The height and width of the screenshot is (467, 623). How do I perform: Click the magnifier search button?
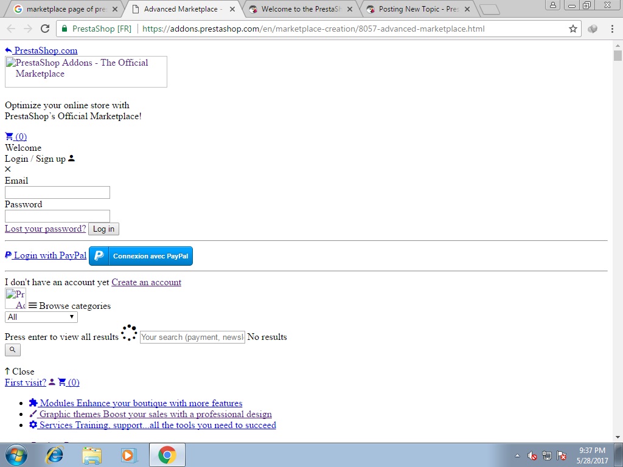tap(13, 350)
